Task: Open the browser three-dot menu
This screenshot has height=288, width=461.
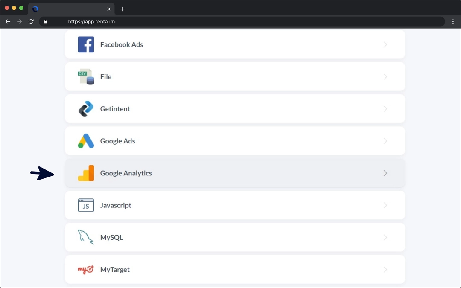Action: pos(453,22)
